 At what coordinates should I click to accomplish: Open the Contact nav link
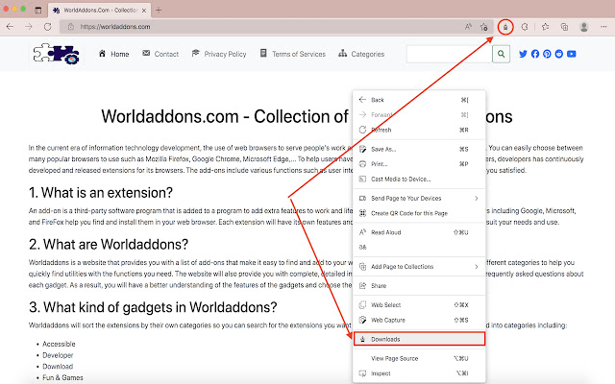tap(160, 54)
